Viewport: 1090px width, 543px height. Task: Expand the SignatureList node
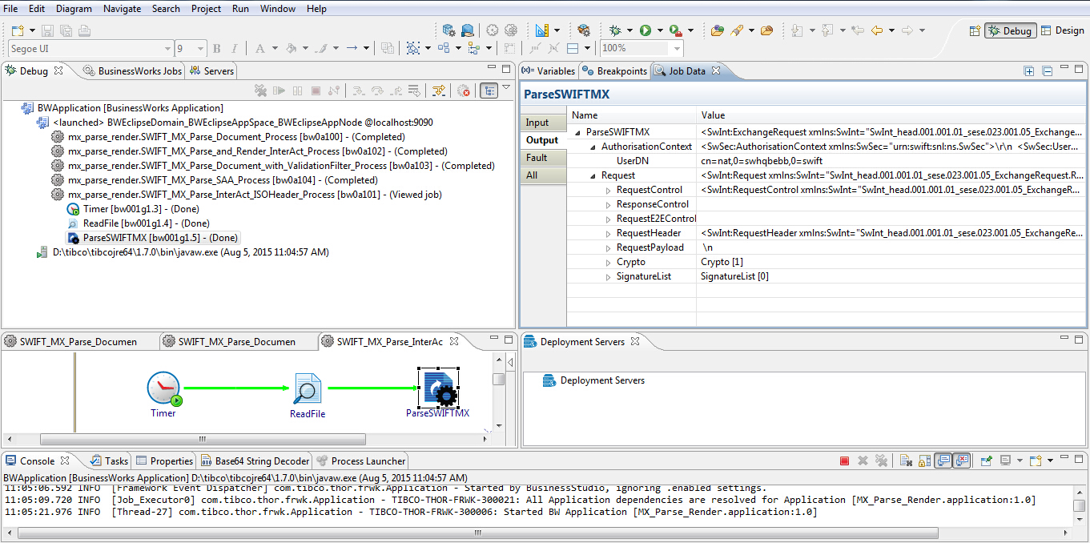point(609,276)
